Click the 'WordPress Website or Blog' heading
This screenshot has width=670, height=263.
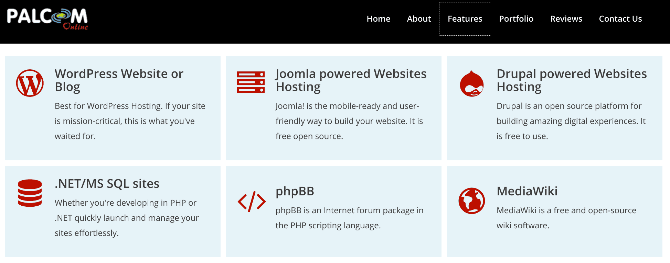119,80
